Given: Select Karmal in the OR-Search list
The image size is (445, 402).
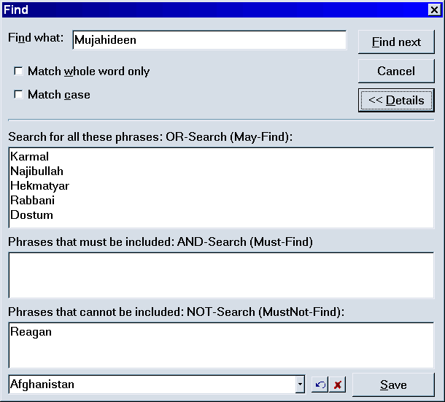Looking at the screenshot, I should [x=29, y=157].
